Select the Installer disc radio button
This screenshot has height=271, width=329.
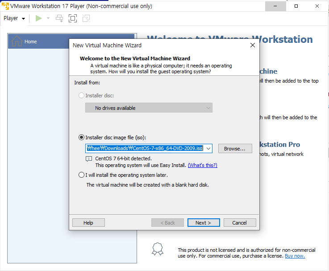(x=81, y=95)
